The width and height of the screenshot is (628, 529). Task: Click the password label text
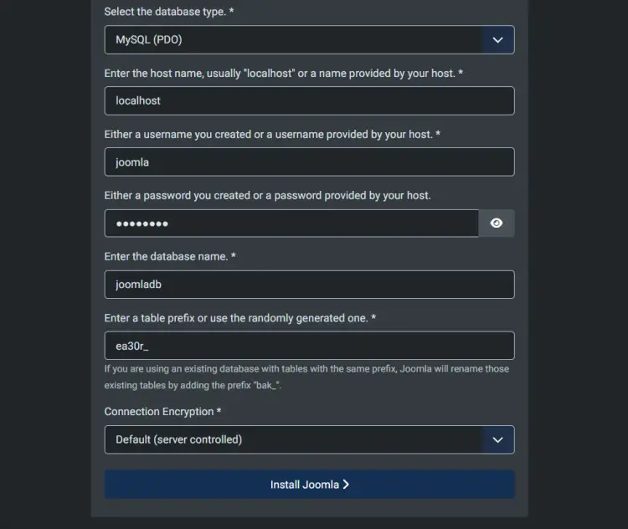[267, 196]
